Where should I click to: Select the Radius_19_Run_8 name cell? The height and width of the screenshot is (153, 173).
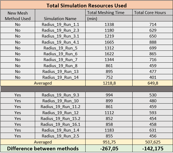(60, 66)
